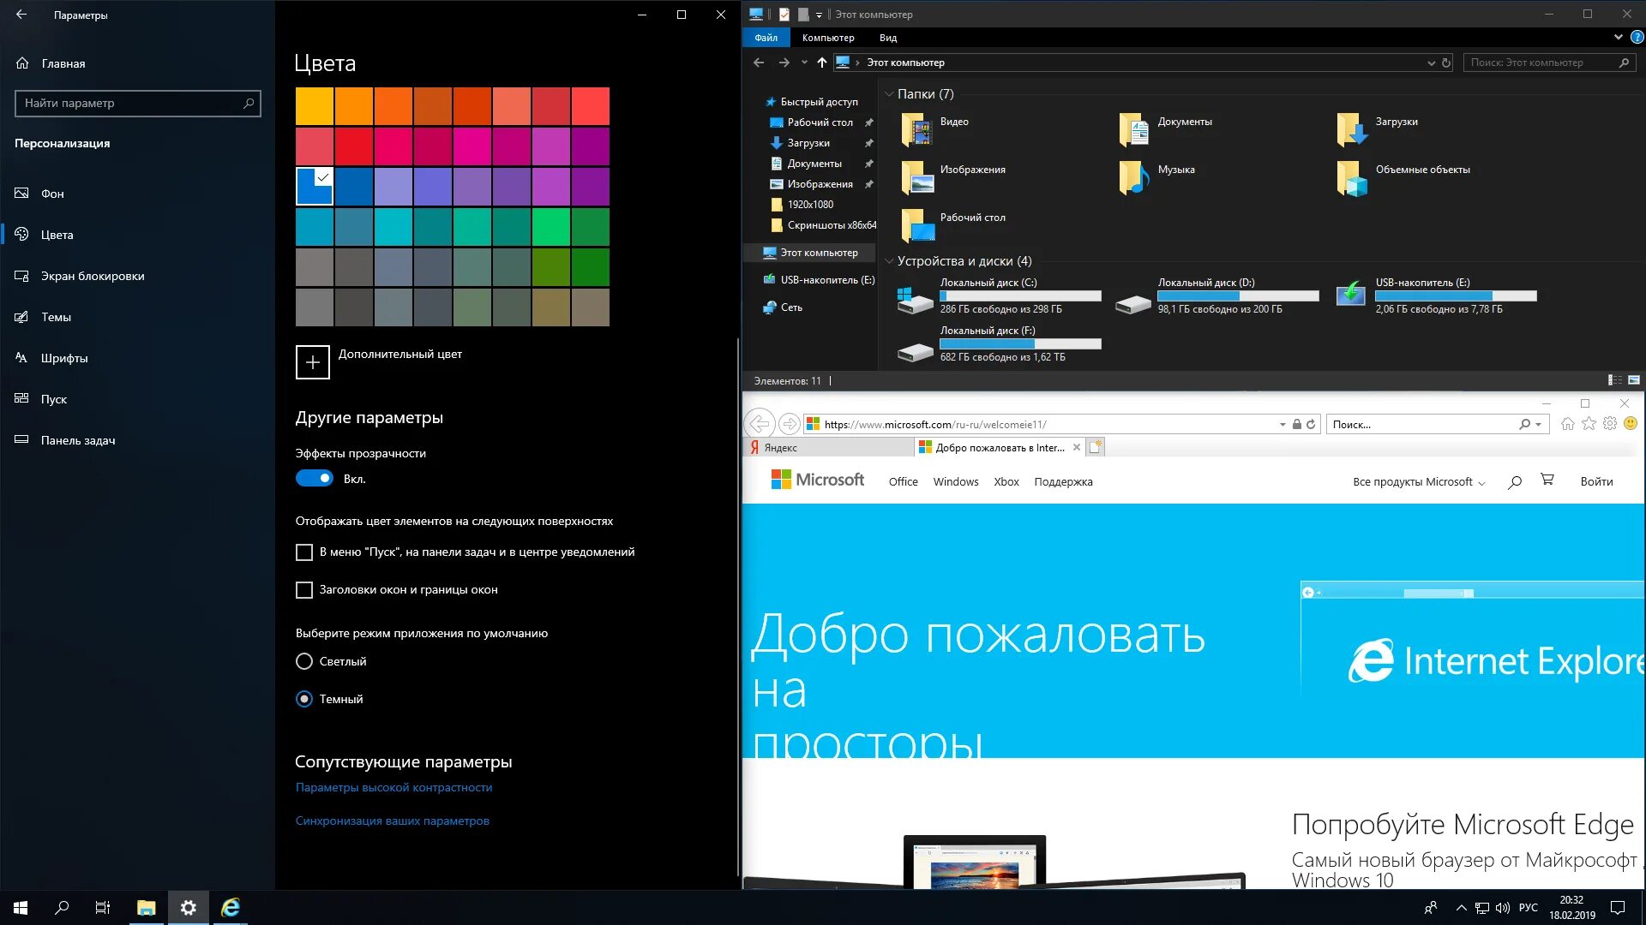Viewport: 1646px width, 925px height.
Task: Click the shopping cart icon on the Microsoft site
Action: pyautogui.click(x=1547, y=480)
